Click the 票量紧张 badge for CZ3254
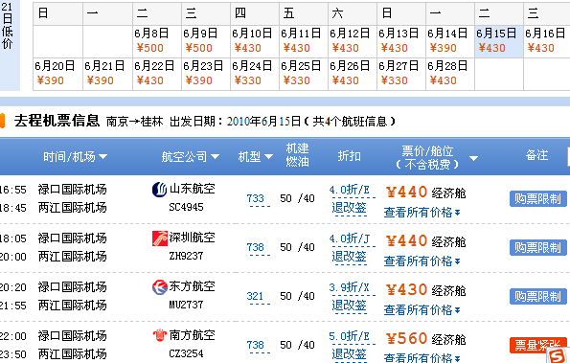 pos(538,345)
